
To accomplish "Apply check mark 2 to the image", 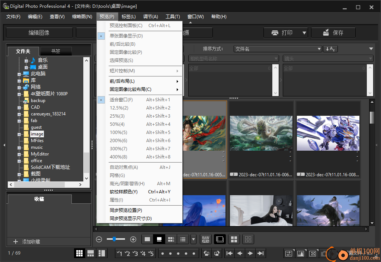I will [127, 253].
